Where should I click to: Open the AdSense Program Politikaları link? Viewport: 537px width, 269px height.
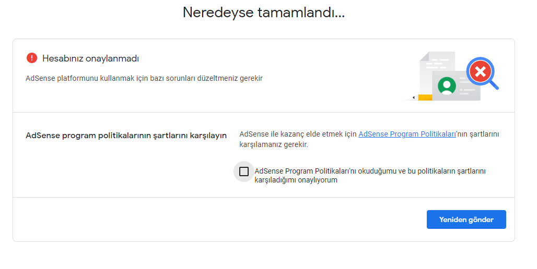coord(407,134)
